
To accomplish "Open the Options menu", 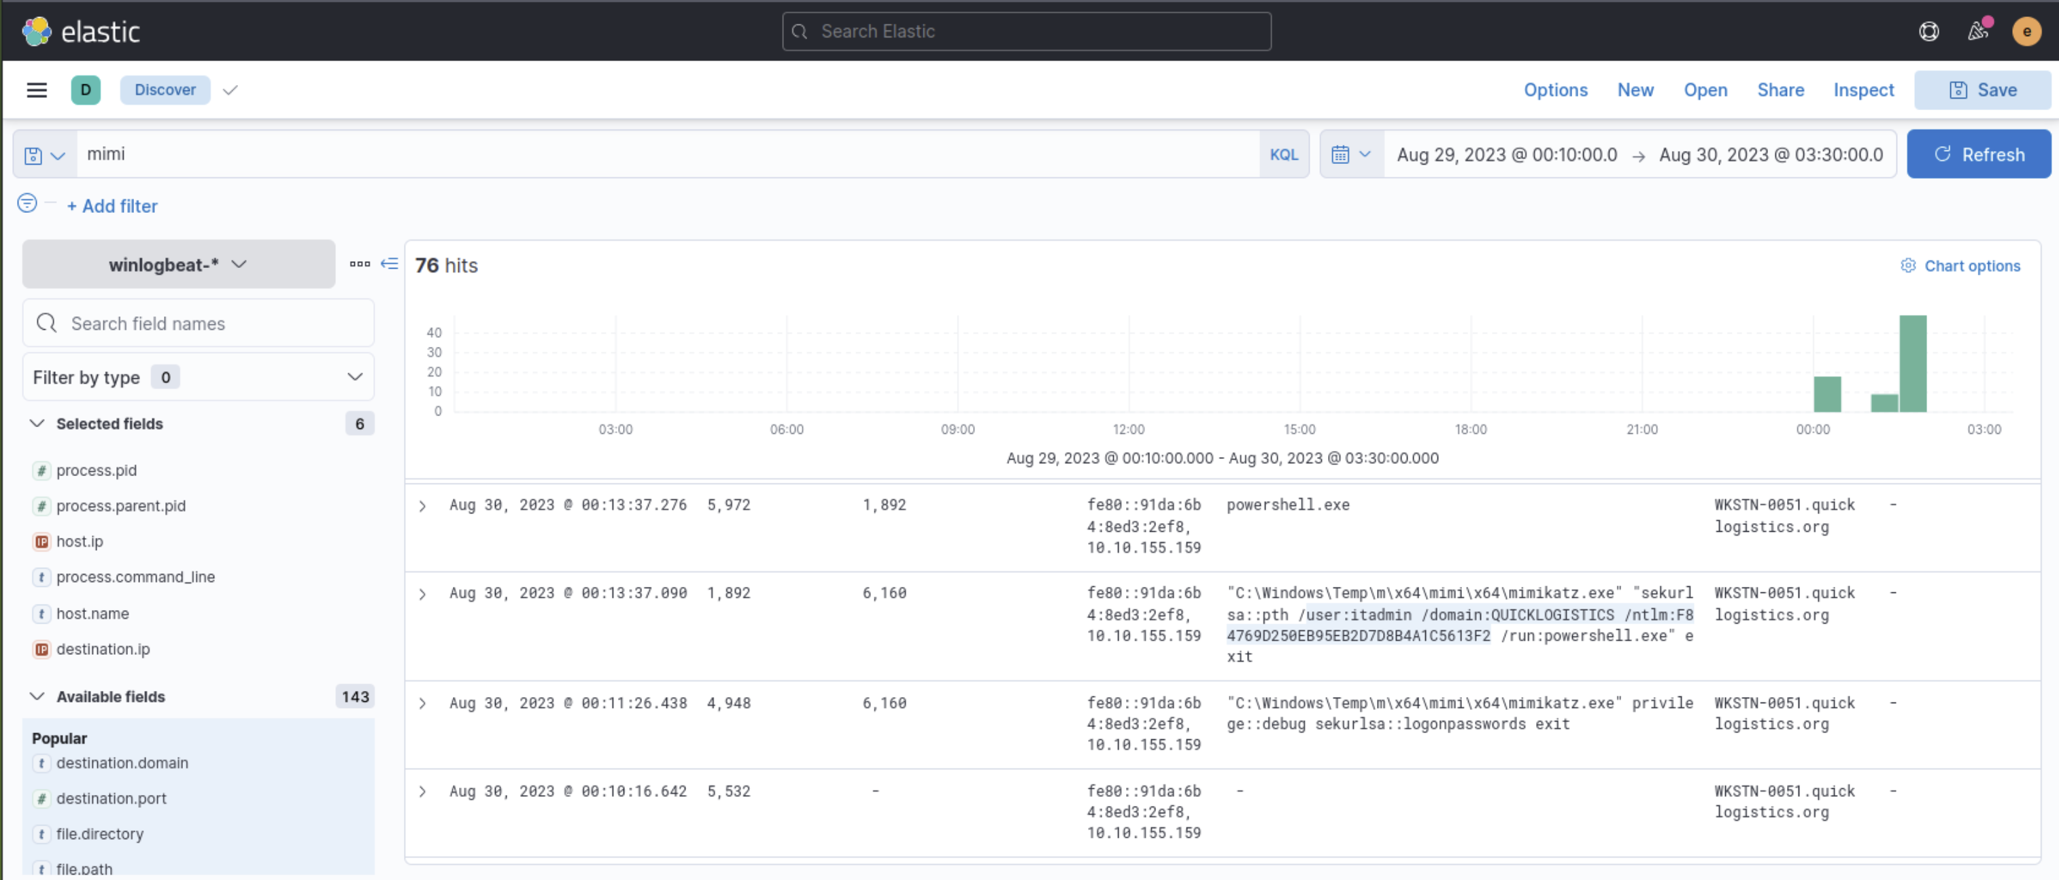I will [1555, 90].
